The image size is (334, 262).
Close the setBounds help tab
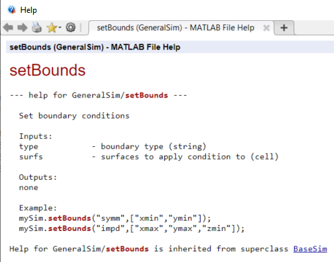coord(267,28)
